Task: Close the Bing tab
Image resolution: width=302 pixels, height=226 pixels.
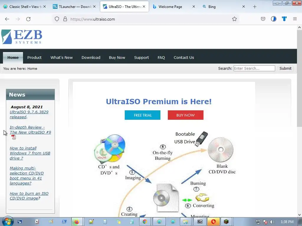Action: coord(243,6)
